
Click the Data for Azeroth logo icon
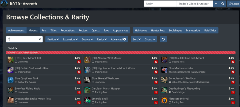(4, 4)
